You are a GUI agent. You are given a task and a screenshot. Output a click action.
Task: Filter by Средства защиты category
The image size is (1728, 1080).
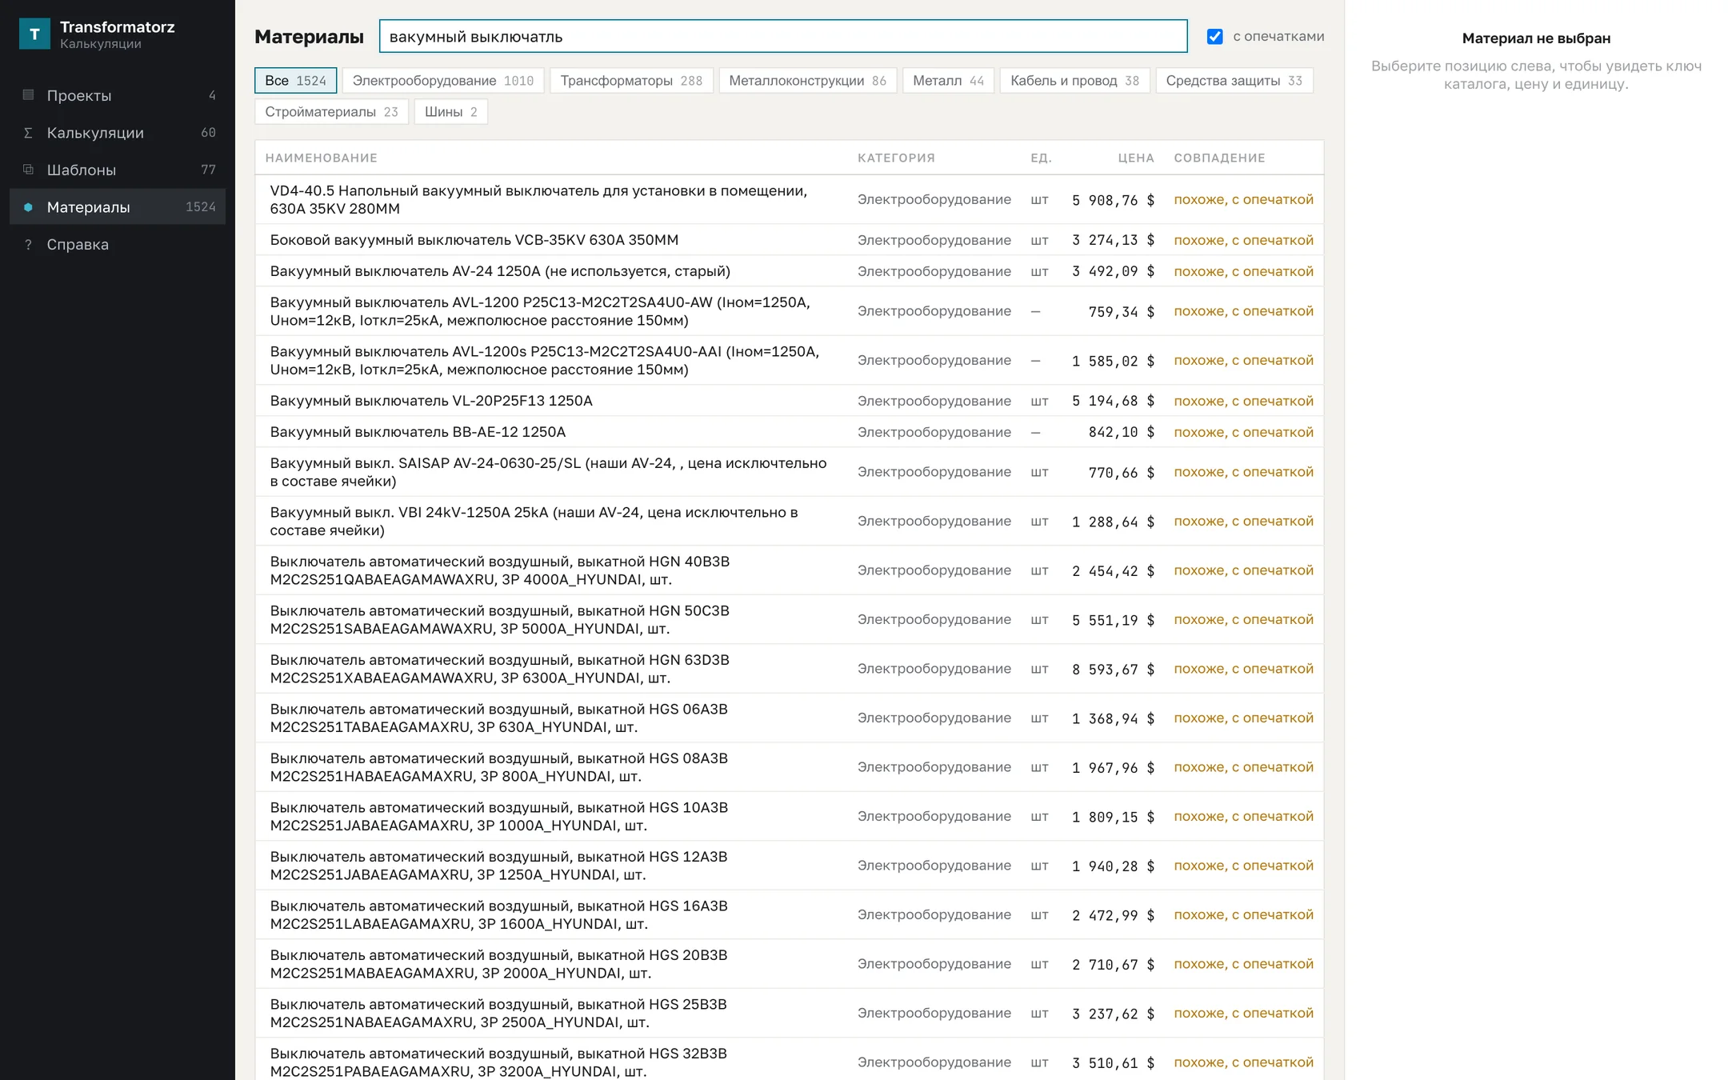(1234, 81)
